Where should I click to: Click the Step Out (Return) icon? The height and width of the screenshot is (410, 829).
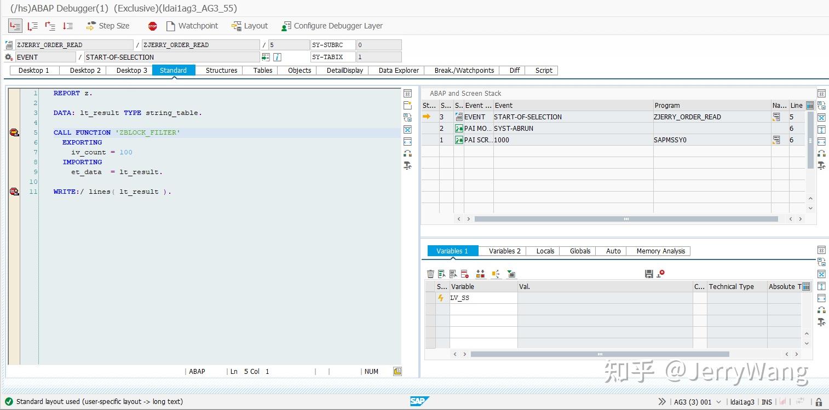coord(50,25)
